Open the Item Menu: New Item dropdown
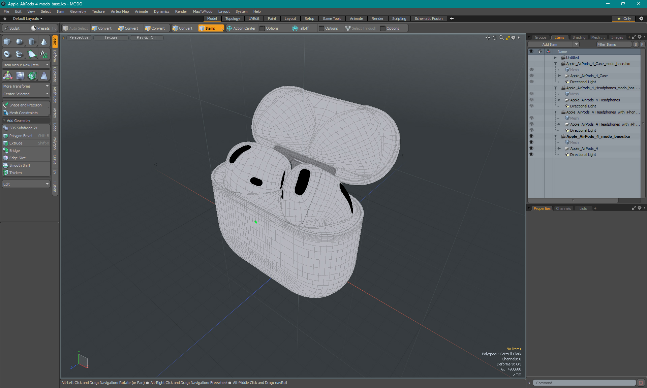647x388 pixels. pos(26,65)
